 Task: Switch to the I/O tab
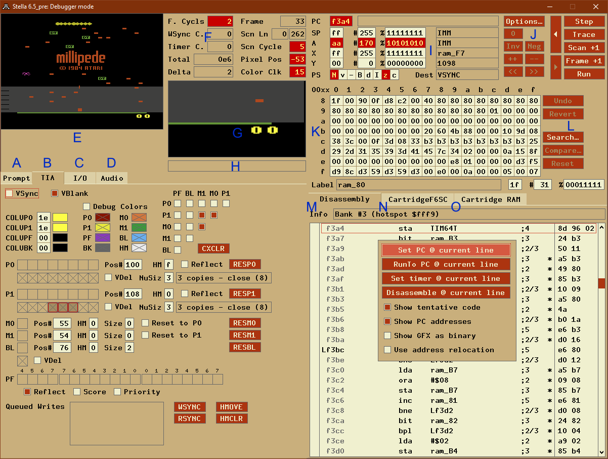(x=80, y=178)
